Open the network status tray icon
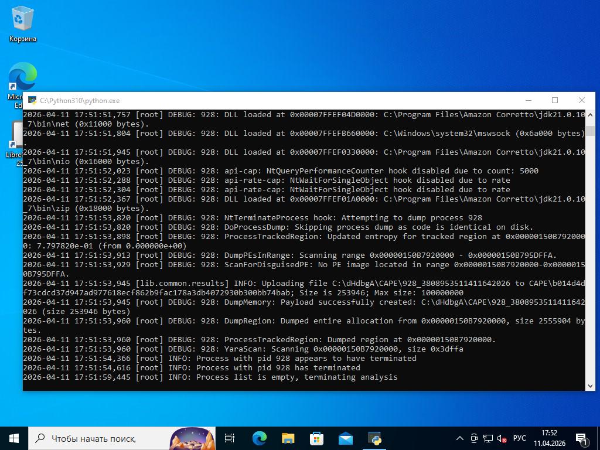 pyautogui.click(x=488, y=438)
